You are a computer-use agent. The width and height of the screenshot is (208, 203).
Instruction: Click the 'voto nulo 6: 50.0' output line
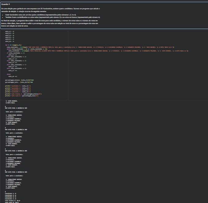(x=12, y=202)
